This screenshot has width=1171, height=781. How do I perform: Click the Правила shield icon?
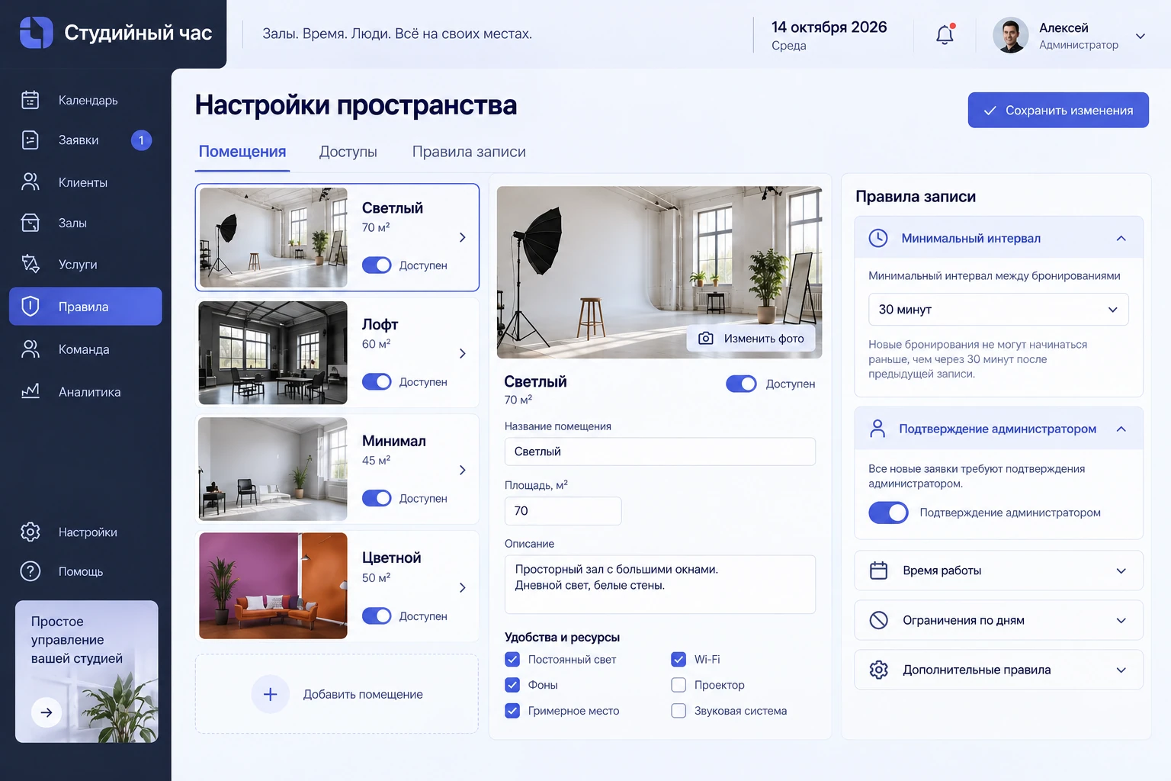click(30, 307)
